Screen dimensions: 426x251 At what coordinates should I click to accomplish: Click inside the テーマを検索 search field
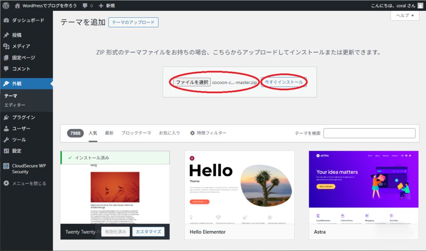coord(369,133)
